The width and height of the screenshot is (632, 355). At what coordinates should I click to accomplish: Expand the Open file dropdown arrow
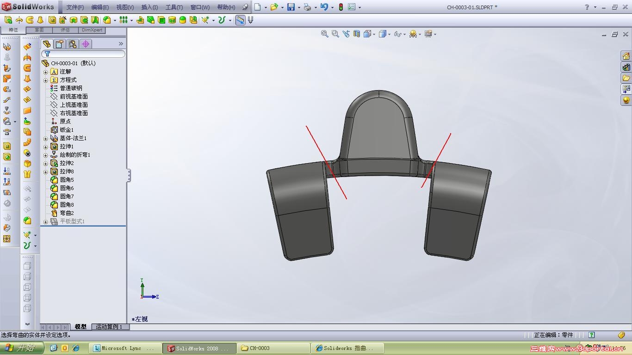[x=282, y=7]
